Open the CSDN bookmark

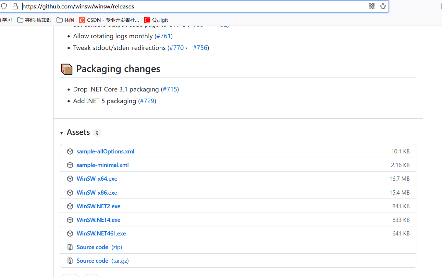109,20
